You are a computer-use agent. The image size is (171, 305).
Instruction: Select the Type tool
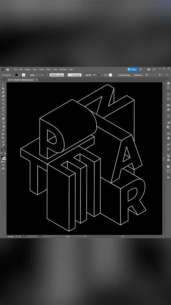click(x=3, y=111)
